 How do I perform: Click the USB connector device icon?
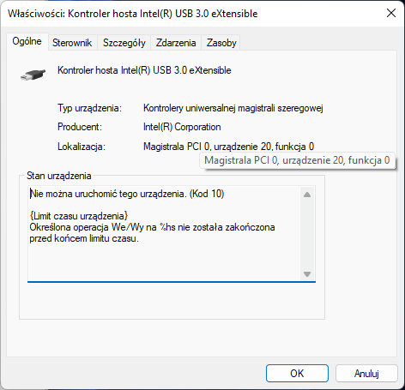tap(33, 75)
